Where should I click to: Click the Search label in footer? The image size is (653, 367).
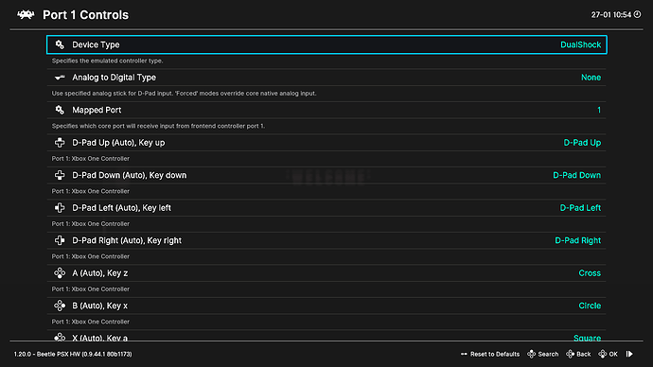(548, 354)
